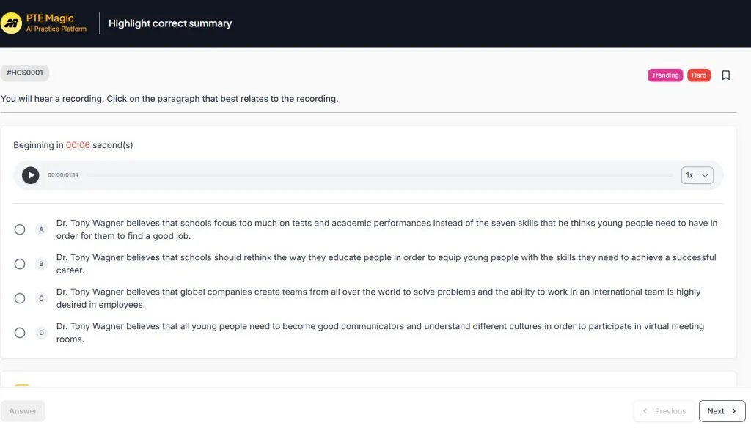Image resolution: width=751 pixels, height=431 pixels.
Task: Click the letter B option badge
Action: (x=42, y=264)
